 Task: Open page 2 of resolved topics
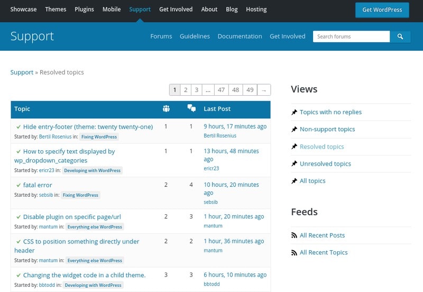(x=186, y=90)
